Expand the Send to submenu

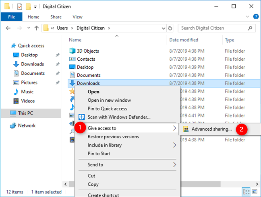(127, 164)
